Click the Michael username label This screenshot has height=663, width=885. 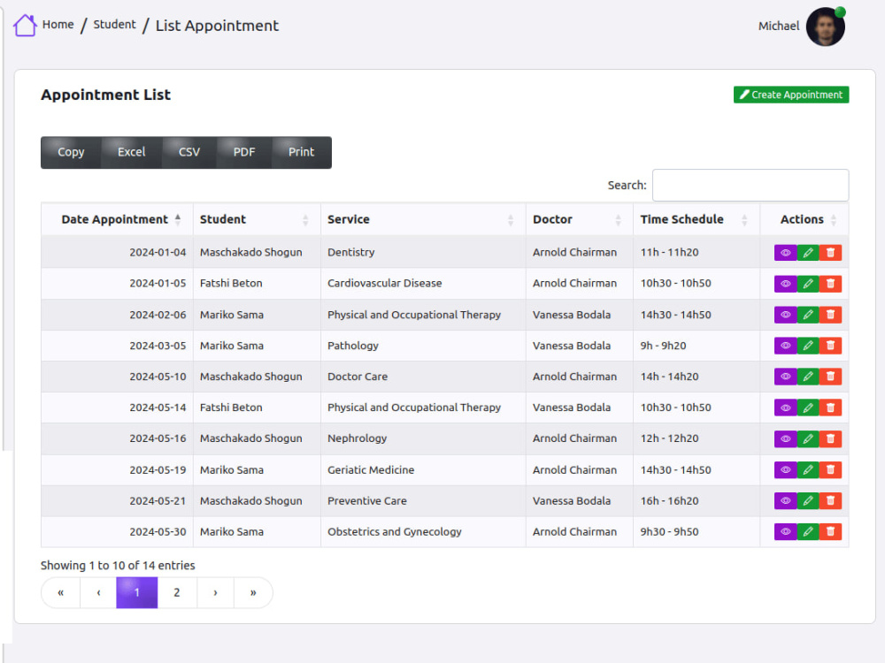point(778,26)
